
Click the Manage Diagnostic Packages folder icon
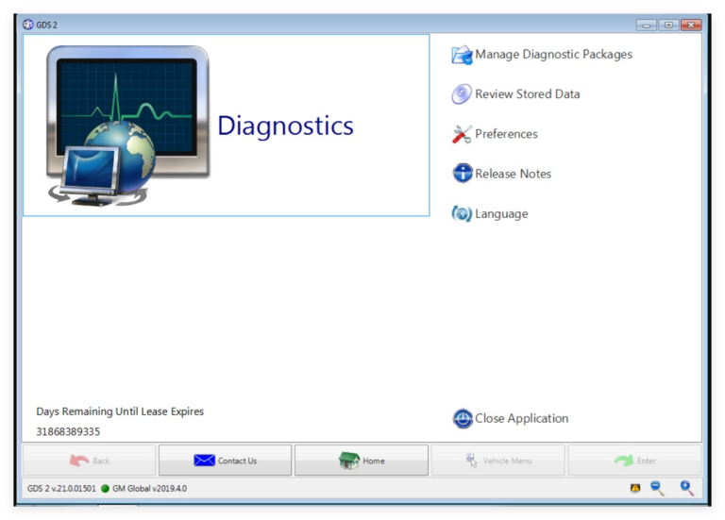[462, 55]
